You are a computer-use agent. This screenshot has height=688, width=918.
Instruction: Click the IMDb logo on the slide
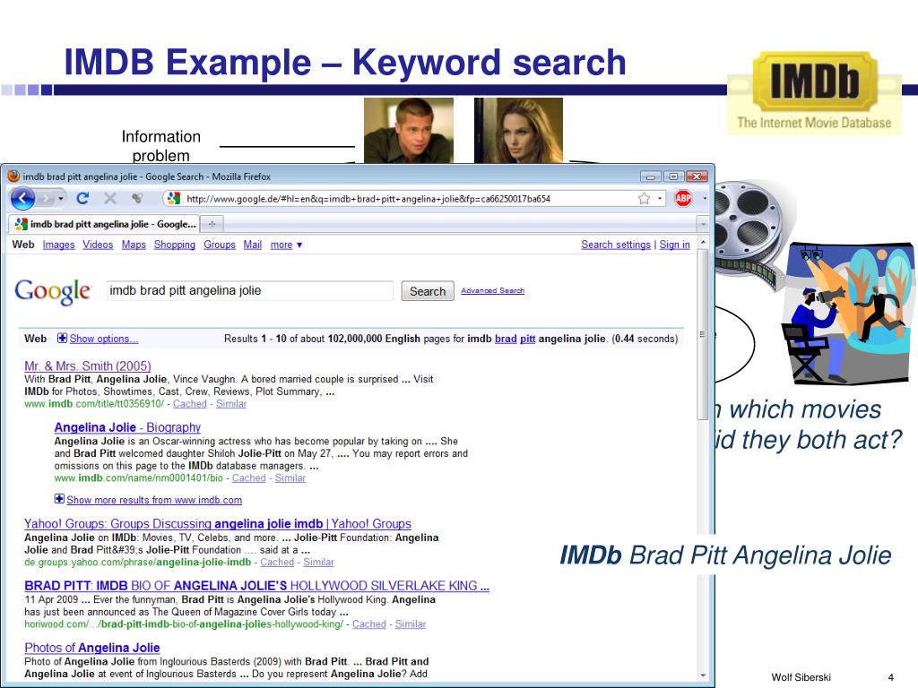point(814,92)
